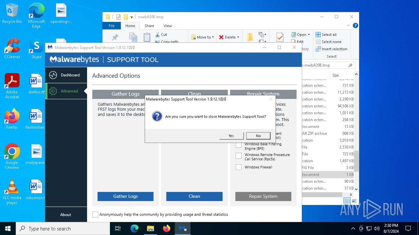Select the 94,506 KB file row
Screen dimensions: 419x235
[328, 106]
